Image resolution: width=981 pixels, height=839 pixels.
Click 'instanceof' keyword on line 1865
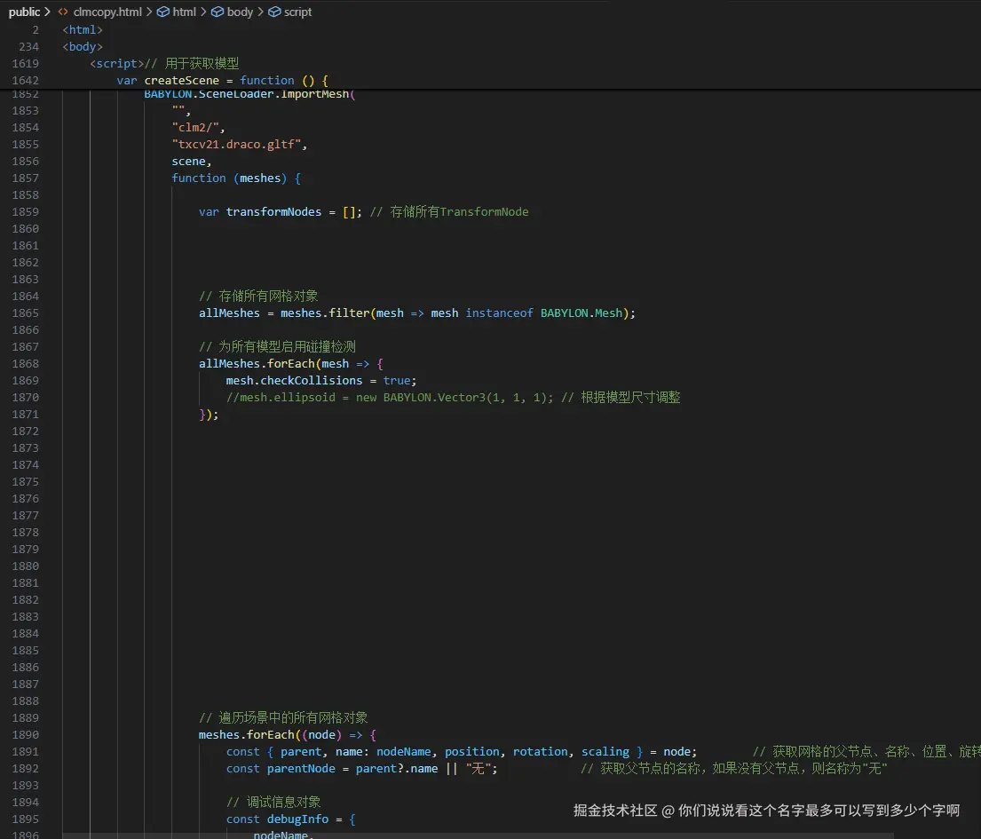tap(499, 313)
